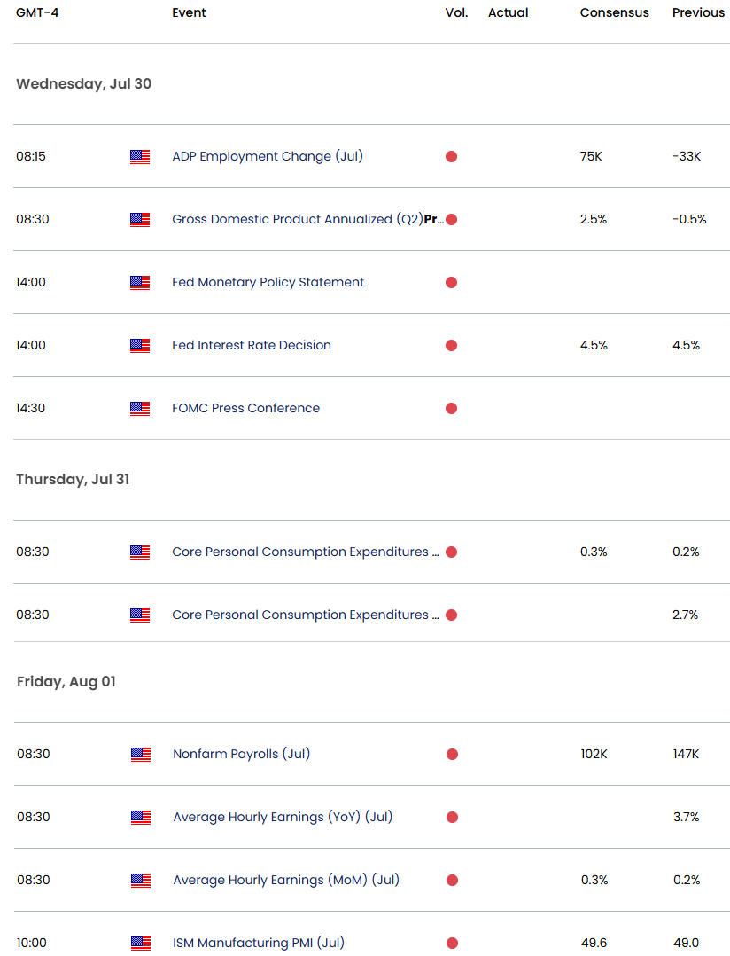This screenshot has height=956, width=730.
Task: Open the Average Hourly Earnings (MoM) (Jul) event
Action: [x=286, y=880]
